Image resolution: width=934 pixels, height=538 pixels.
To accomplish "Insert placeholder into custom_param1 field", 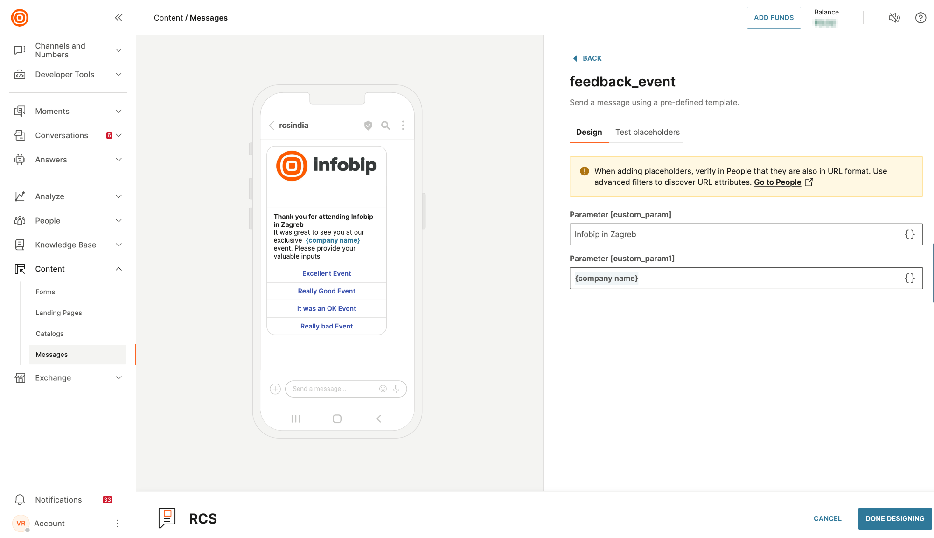I will point(910,278).
